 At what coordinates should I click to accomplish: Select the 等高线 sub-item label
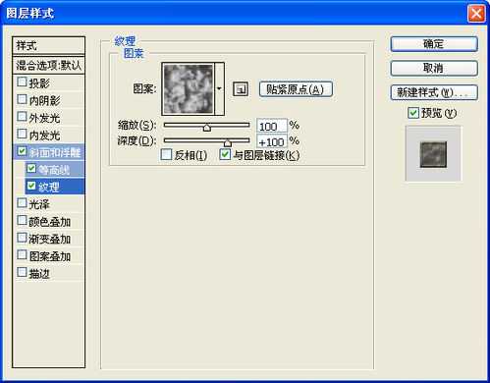click(x=54, y=170)
